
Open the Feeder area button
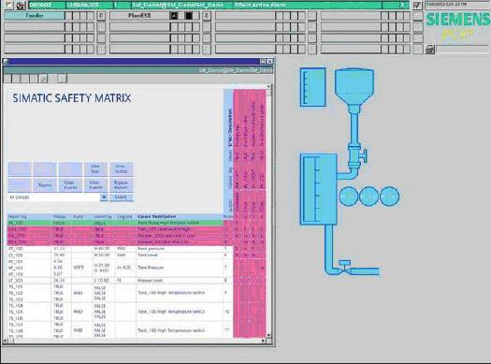34,15
